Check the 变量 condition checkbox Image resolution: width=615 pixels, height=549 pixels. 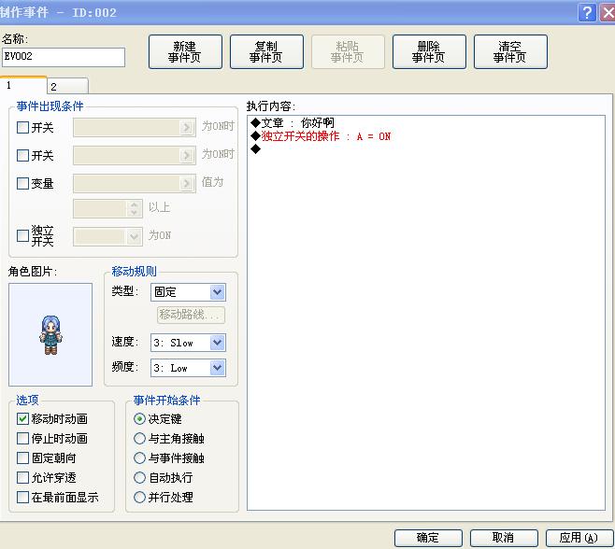click(x=22, y=183)
